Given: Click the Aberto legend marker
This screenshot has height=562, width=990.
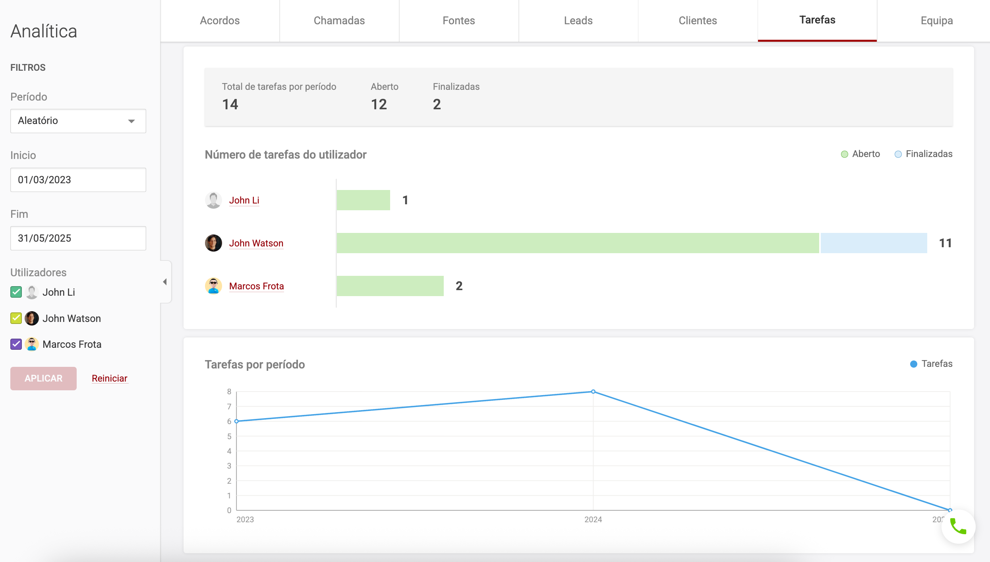Looking at the screenshot, I should (845, 154).
